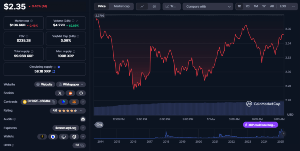The height and width of the screenshot is (151, 300).
Task: Switch chart to candlestick view icon
Action: (x=154, y=6)
